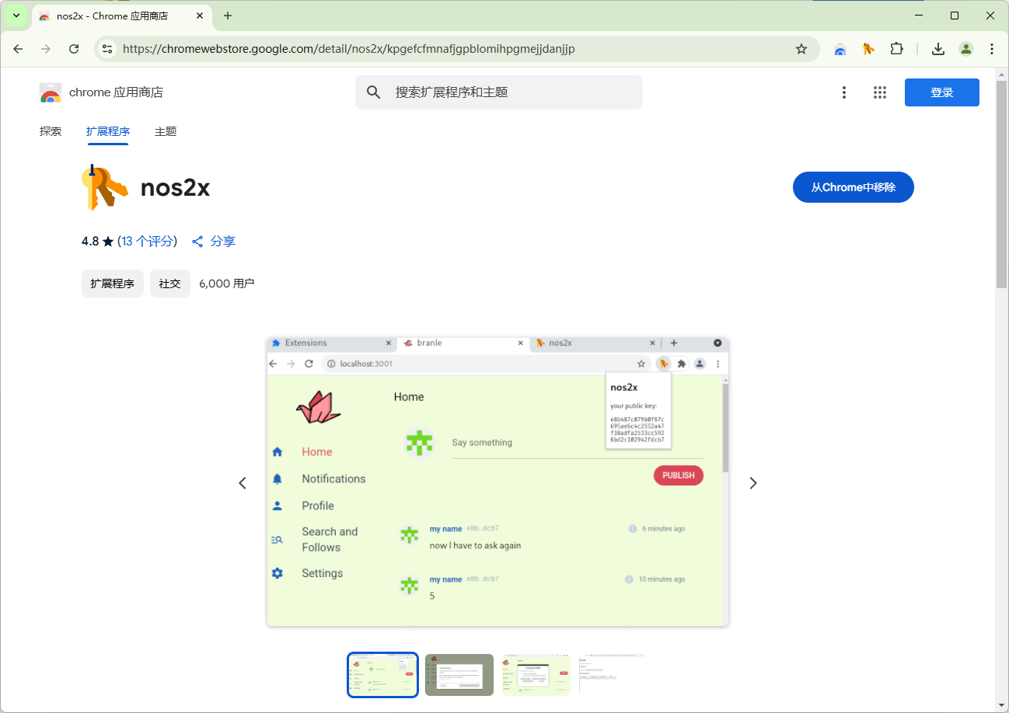Click the bookmark star in the address bar

tap(801, 48)
